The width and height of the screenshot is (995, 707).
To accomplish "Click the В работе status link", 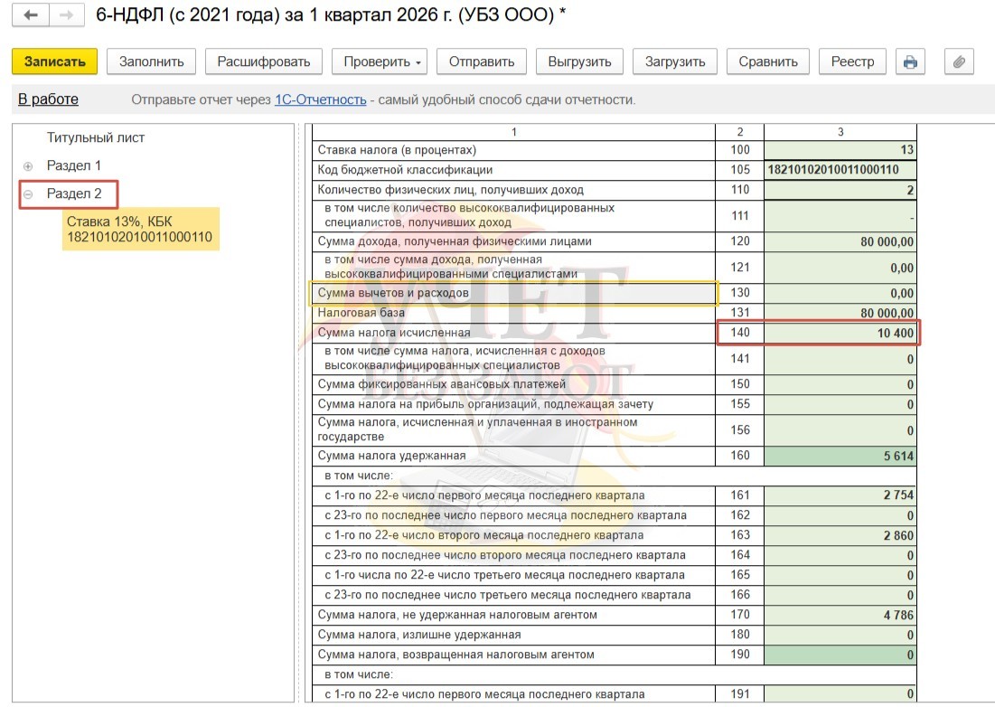I will click(x=48, y=99).
